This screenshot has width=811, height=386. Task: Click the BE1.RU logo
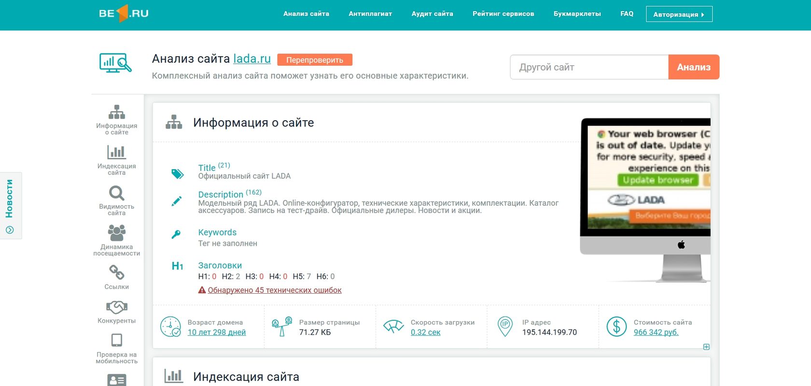point(124,14)
